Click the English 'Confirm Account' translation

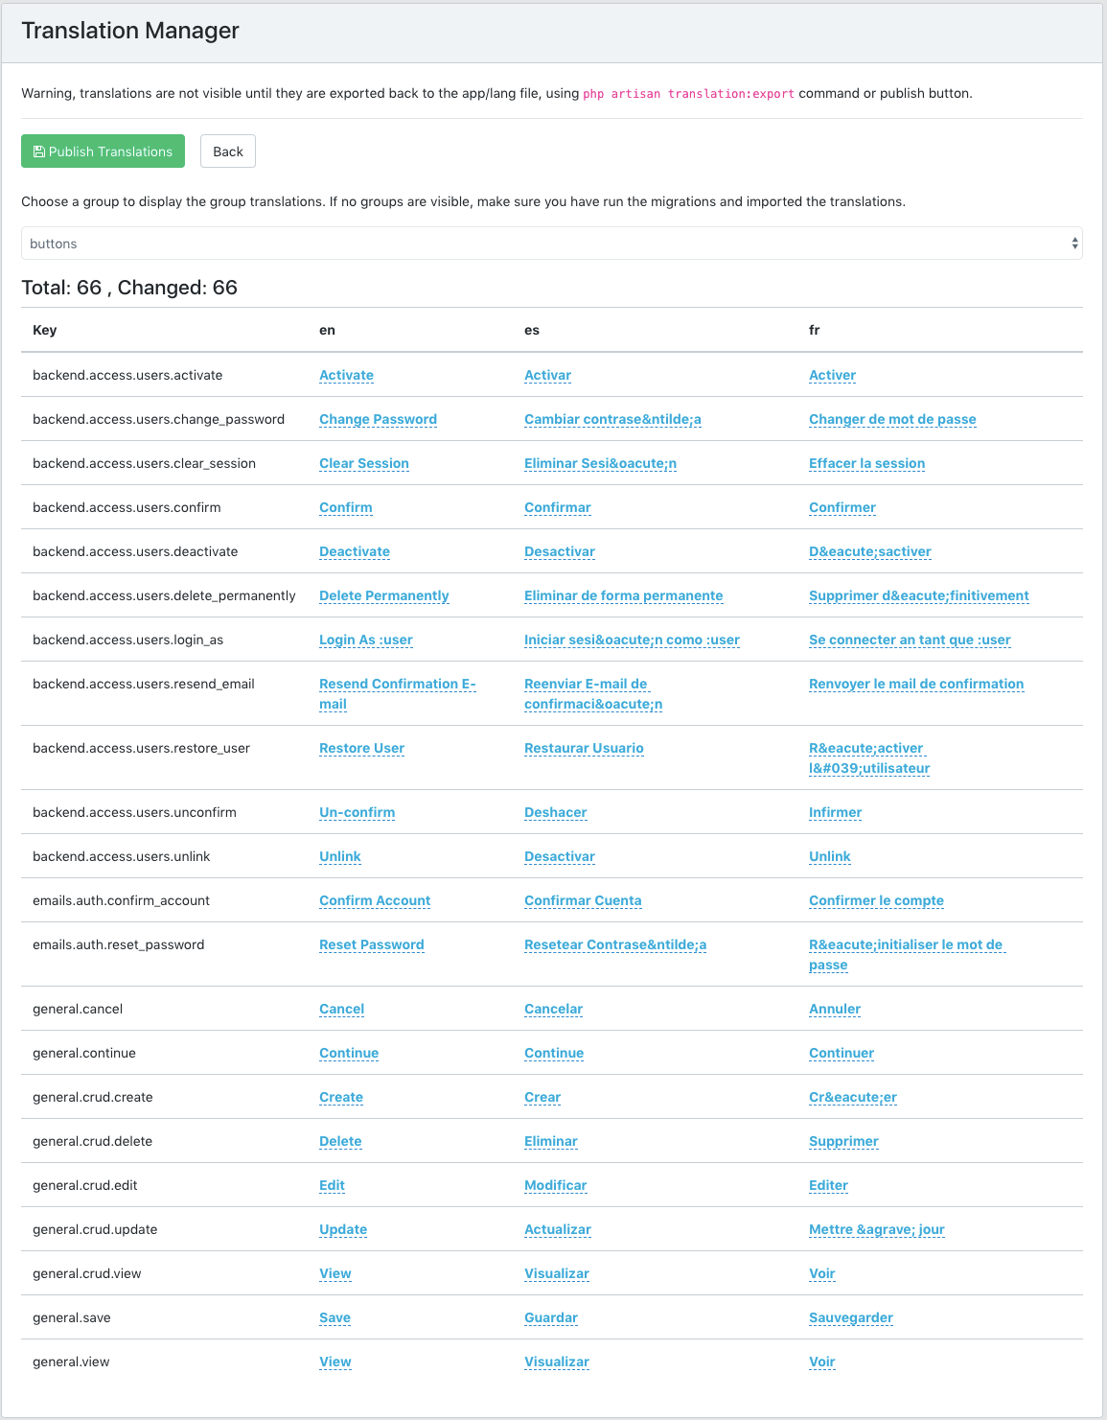(375, 901)
